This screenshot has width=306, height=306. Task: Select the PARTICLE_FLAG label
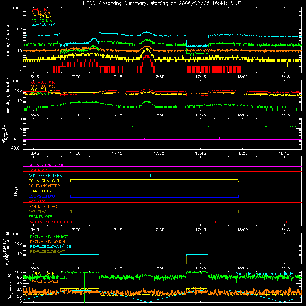tap(43, 206)
